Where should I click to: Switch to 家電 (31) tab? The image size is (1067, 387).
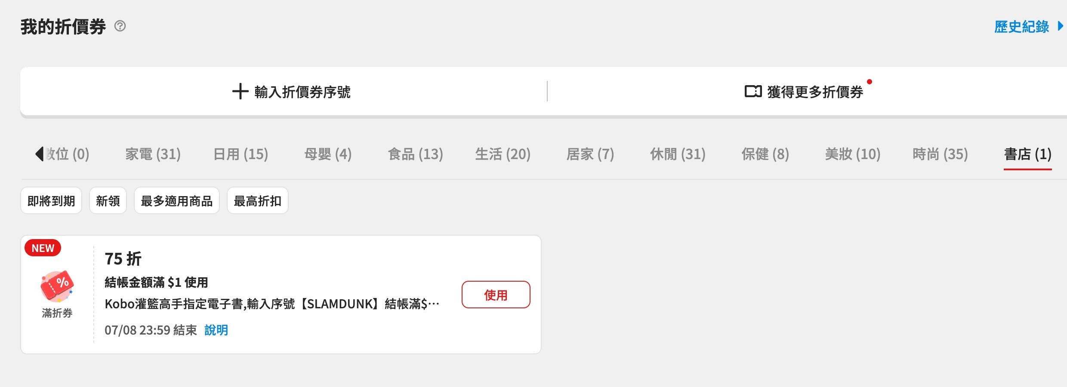(153, 154)
